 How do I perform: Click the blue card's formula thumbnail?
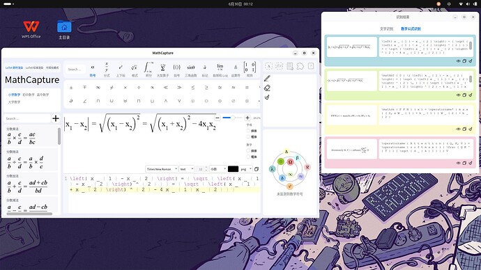[352, 47]
